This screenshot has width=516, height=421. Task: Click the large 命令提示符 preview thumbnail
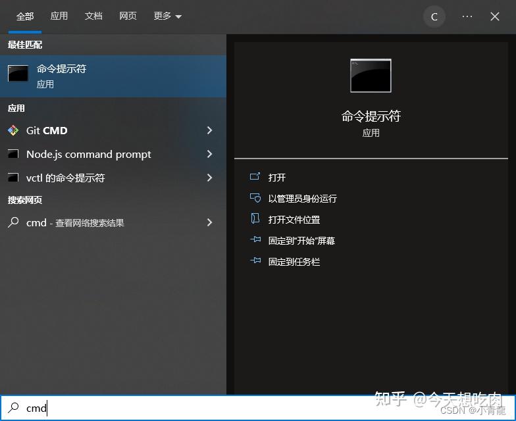click(371, 76)
